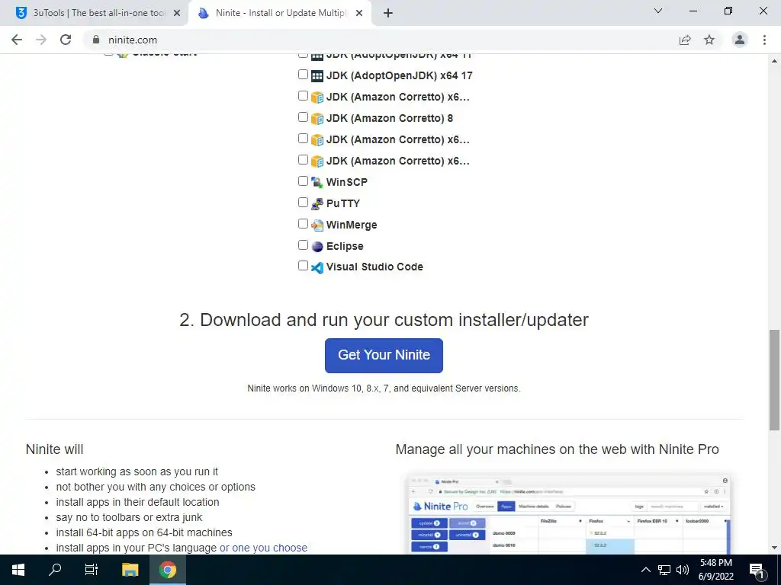Viewport: 781px width, 585px height.
Task: Click the JDK AdoptOpenJDK x64 17 icon
Action: 317,76
